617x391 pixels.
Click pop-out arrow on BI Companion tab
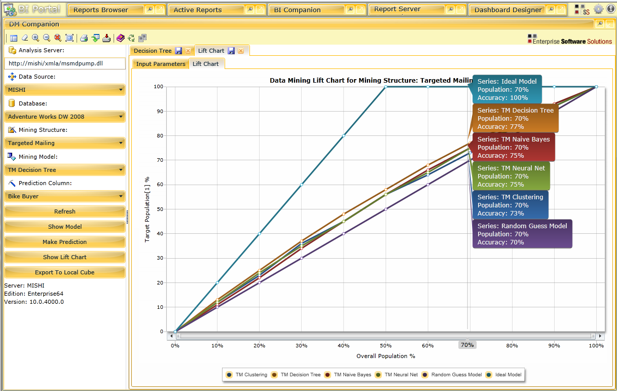pyautogui.click(x=360, y=10)
